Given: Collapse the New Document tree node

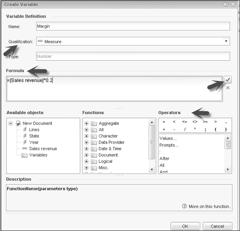Looking at the screenshot, I should [x=10, y=123].
